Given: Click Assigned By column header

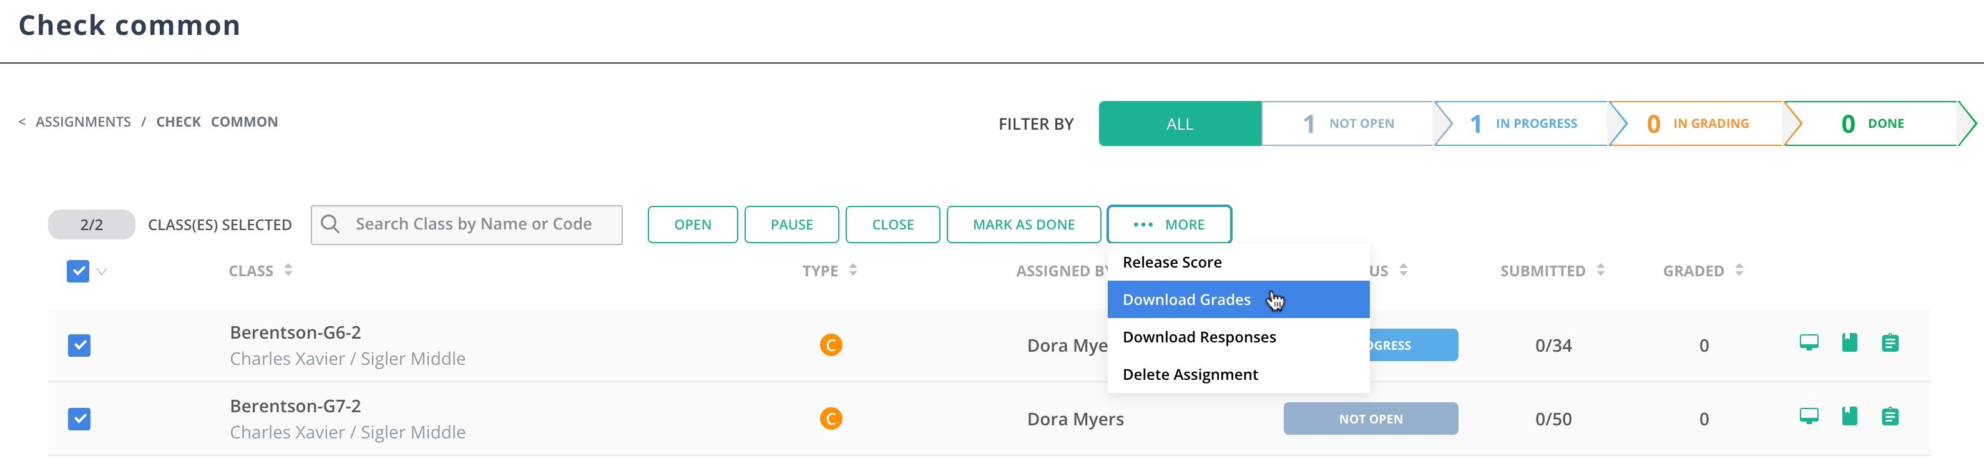Looking at the screenshot, I should click(1062, 271).
